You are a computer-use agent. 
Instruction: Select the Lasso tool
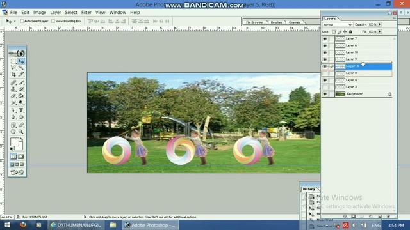[x=13, y=68]
